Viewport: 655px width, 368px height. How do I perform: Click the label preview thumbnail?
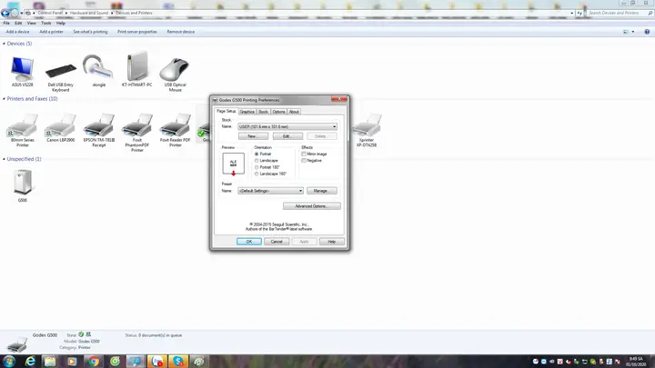[x=234, y=164]
